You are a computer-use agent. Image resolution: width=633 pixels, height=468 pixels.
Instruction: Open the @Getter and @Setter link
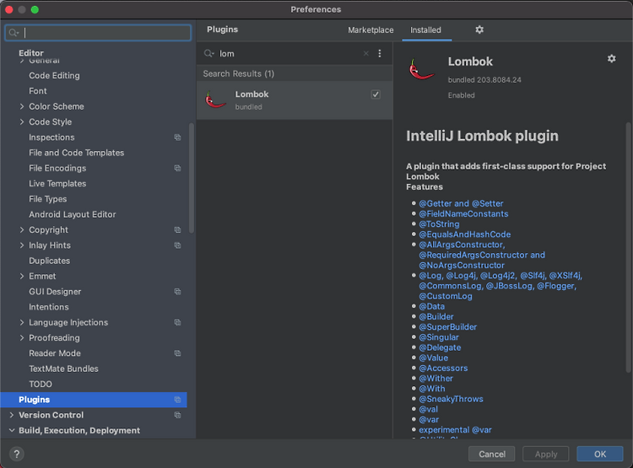pyautogui.click(x=461, y=203)
